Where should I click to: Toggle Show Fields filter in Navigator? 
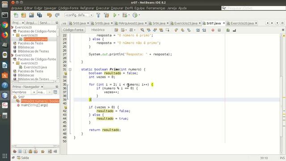[x=20, y=151]
